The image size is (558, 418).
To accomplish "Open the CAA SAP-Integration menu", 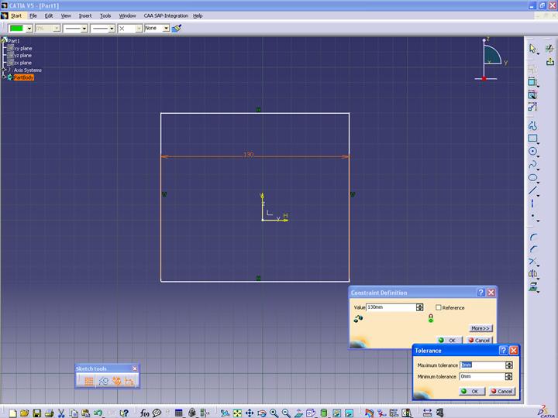I will pos(166,15).
